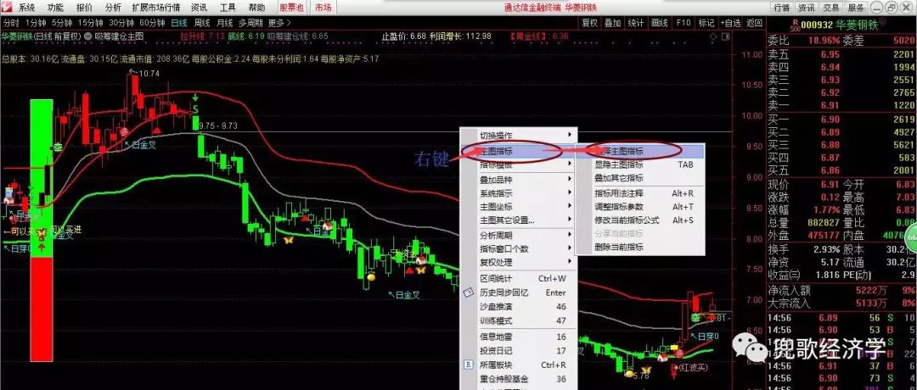This screenshot has width=917, height=390.
Task: Click the +自选 toolbar button
Action: pyautogui.click(x=730, y=23)
